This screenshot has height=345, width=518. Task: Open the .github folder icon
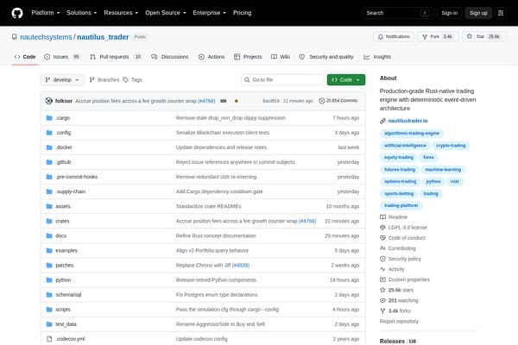(x=49, y=162)
